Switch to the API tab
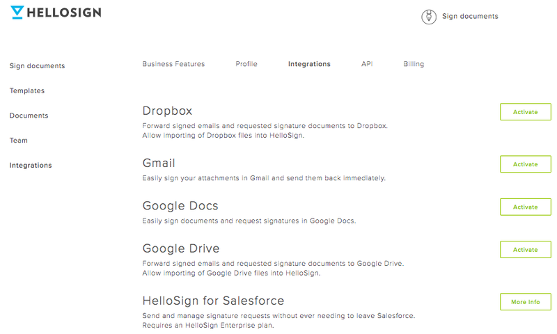Image resolution: width=557 pixels, height=334 pixels. pyautogui.click(x=367, y=64)
